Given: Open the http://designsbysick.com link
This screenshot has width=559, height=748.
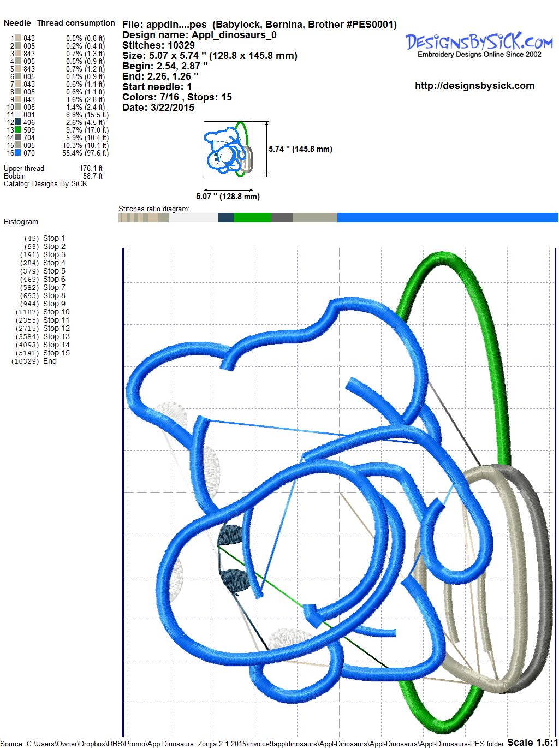Looking at the screenshot, I should tap(474, 86).
